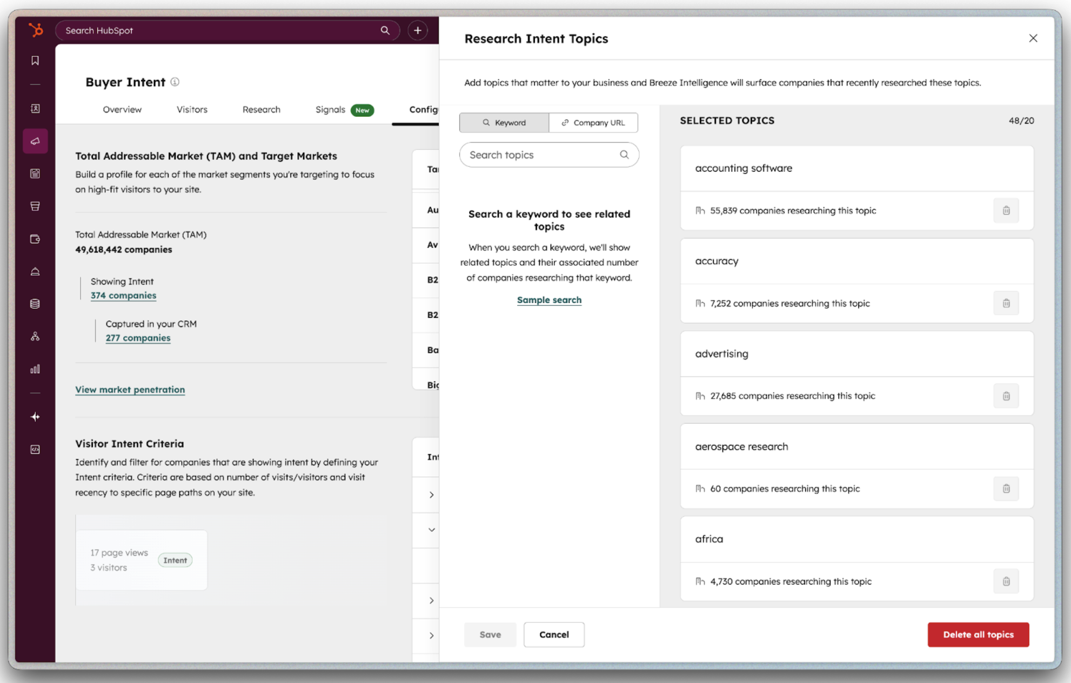Delete the accounting software topic
Viewport: 1071px width, 683px height.
1006,211
